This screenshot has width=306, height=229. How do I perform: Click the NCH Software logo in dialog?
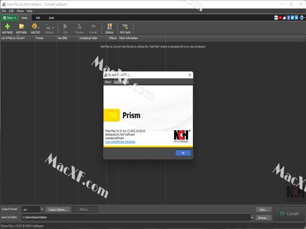coord(181,136)
